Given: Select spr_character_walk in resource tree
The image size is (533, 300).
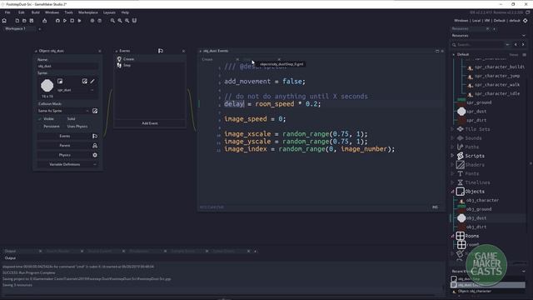Looking at the screenshot, I should pyautogui.click(x=497, y=85).
